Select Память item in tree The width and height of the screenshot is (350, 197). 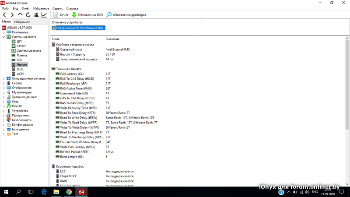(22, 56)
